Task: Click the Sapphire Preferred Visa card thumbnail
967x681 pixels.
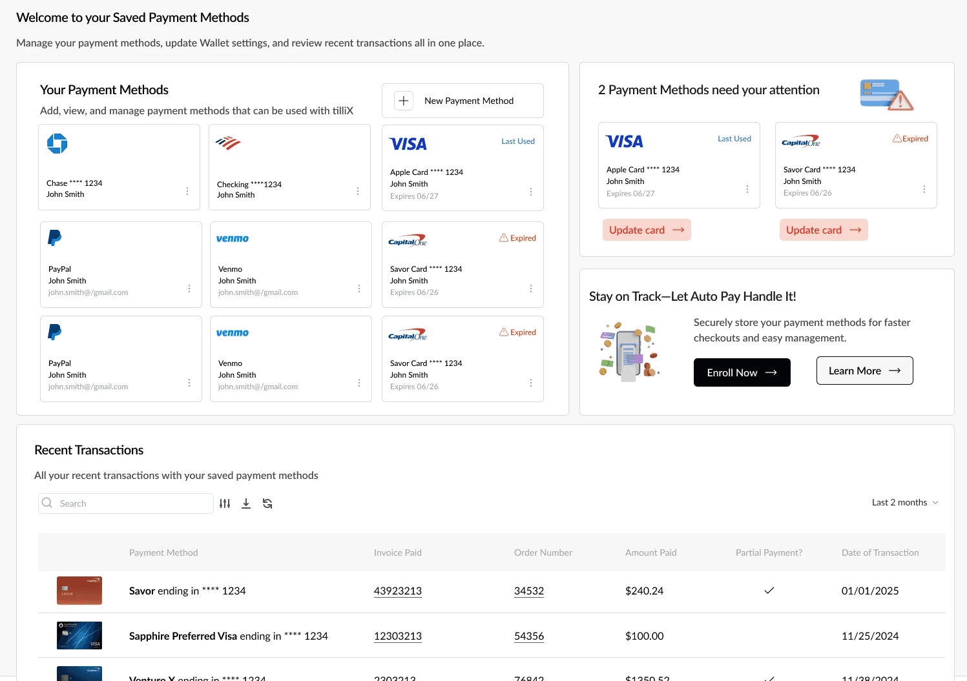Action: [x=79, y=635]
